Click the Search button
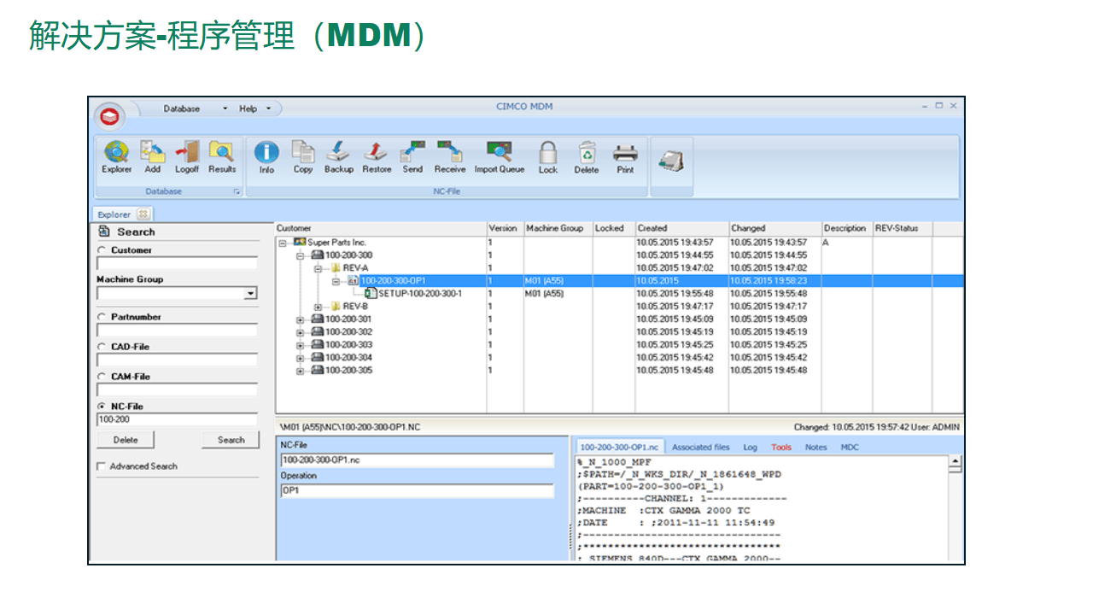1093x615 pixels. [231, 440]
